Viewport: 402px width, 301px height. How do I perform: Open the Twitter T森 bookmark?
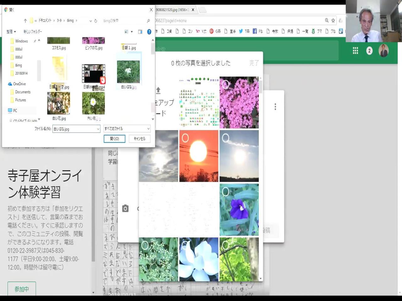click(244, 31)
